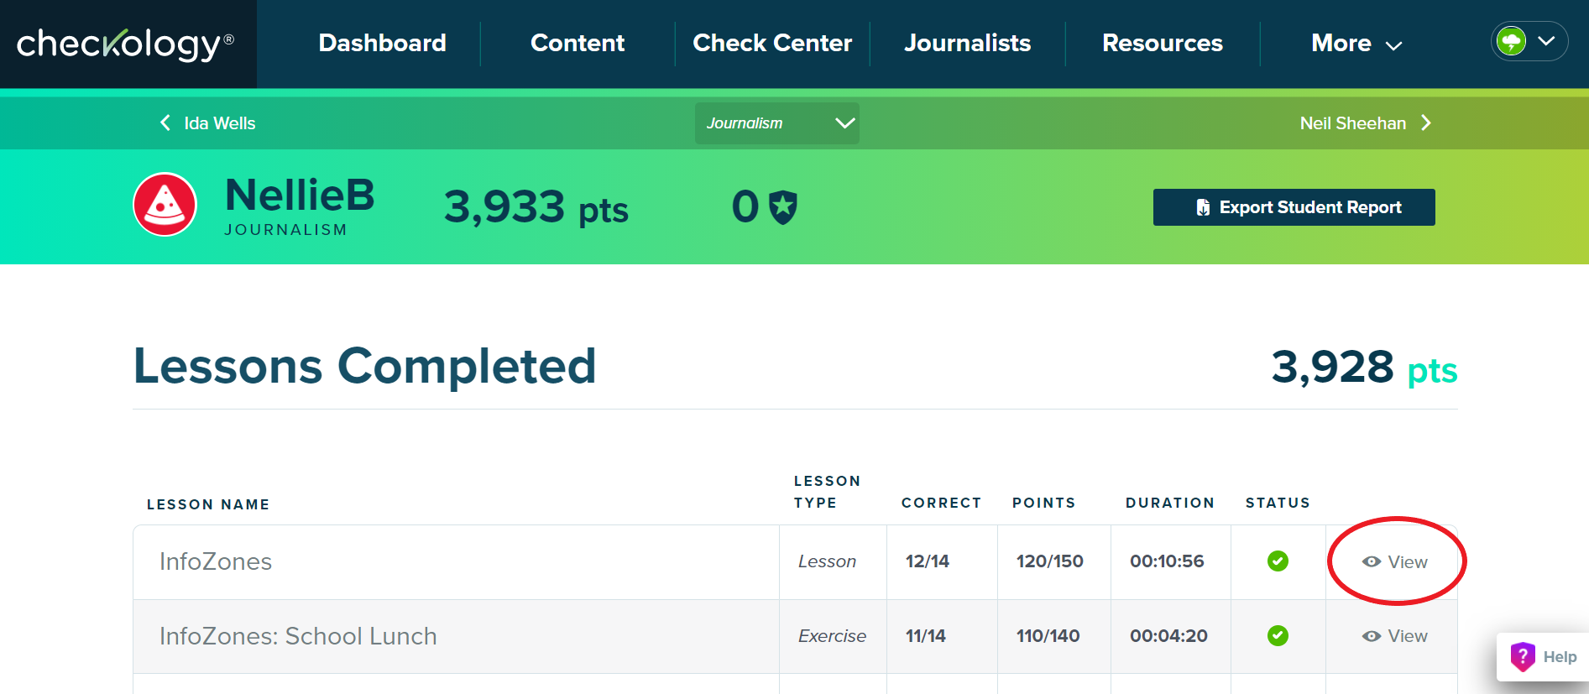
Task: Click the left arrow beside Ida Wells
Action: click(x=165, y=123)
